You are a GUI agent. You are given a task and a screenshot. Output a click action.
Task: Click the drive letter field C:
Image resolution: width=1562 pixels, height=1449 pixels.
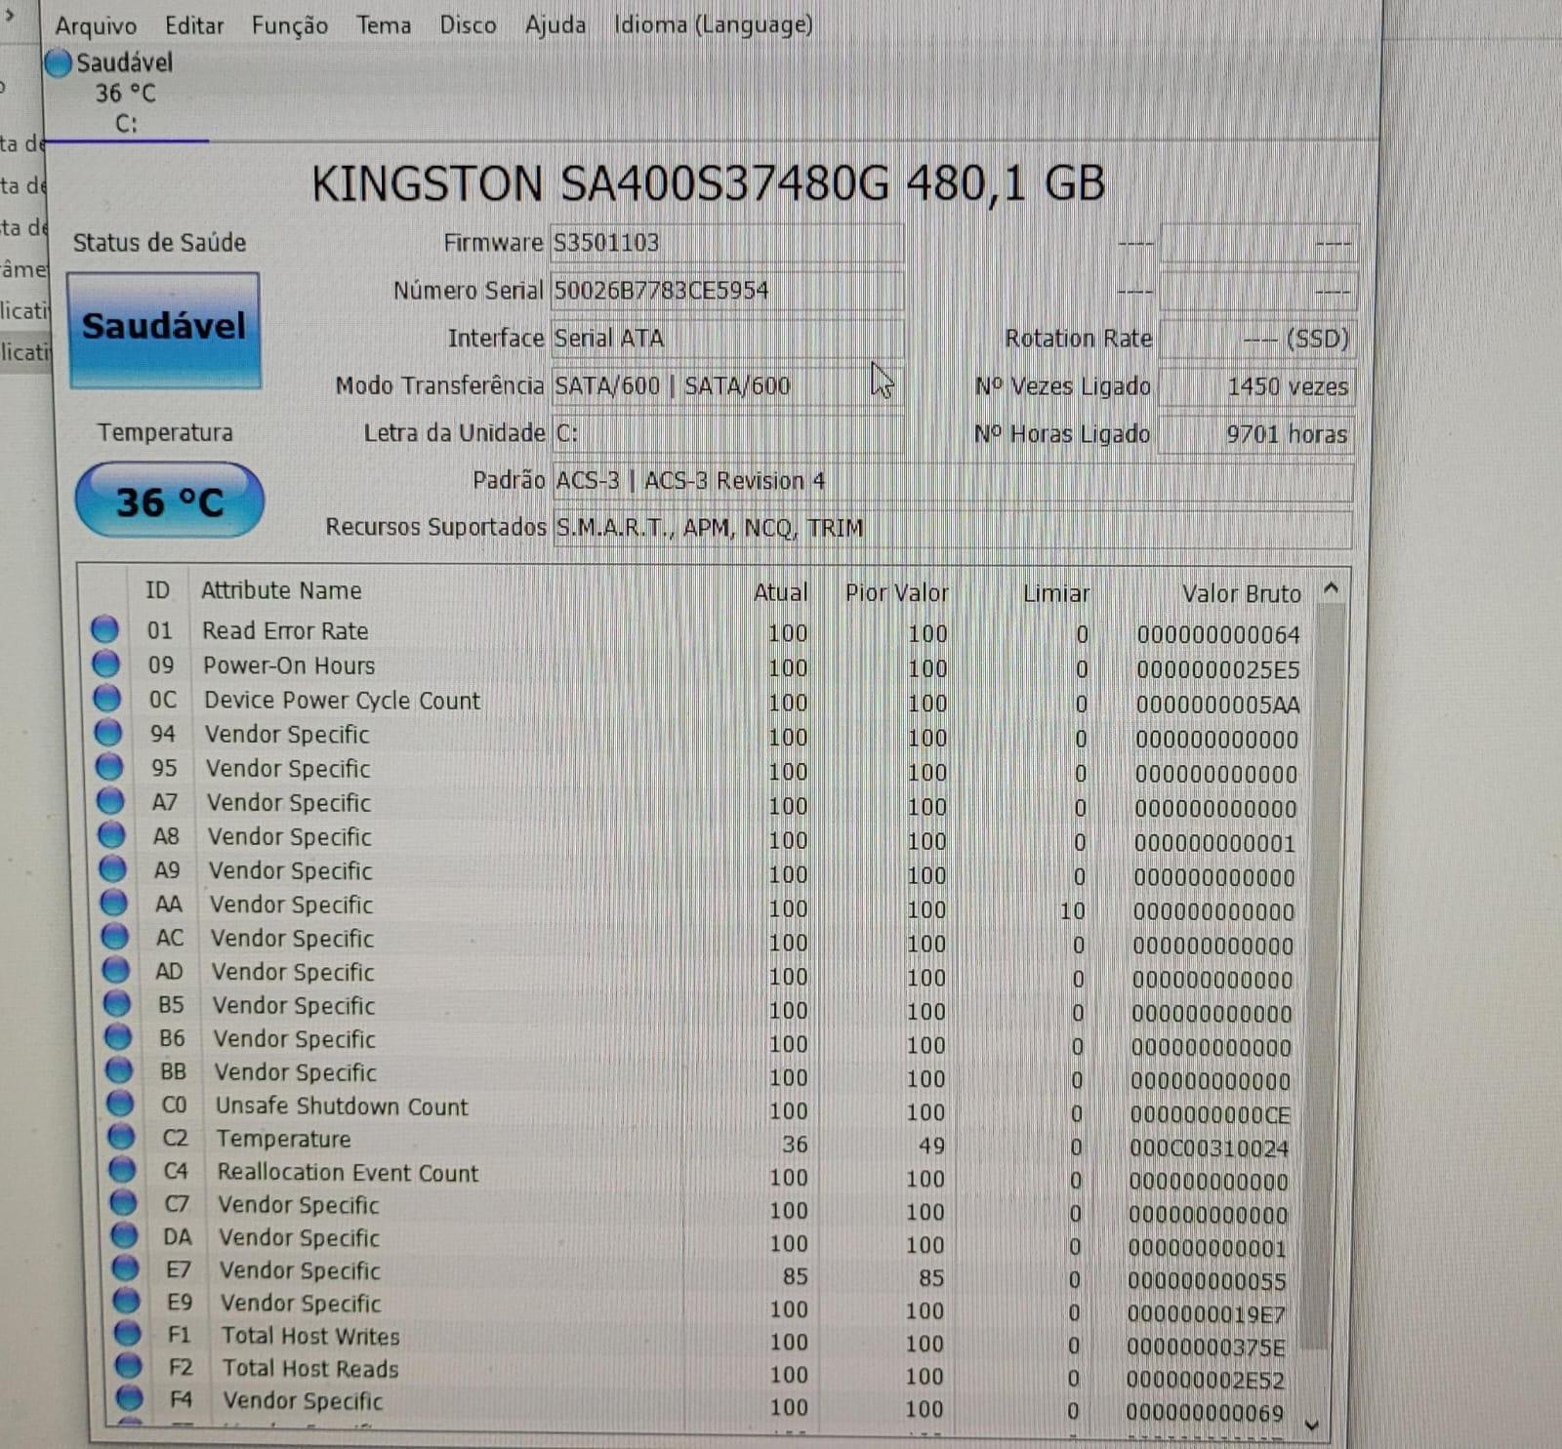click(x=726, y=433)
